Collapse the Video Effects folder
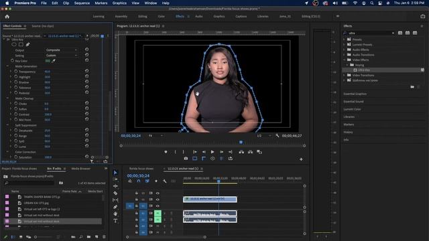 coord(344,60)
